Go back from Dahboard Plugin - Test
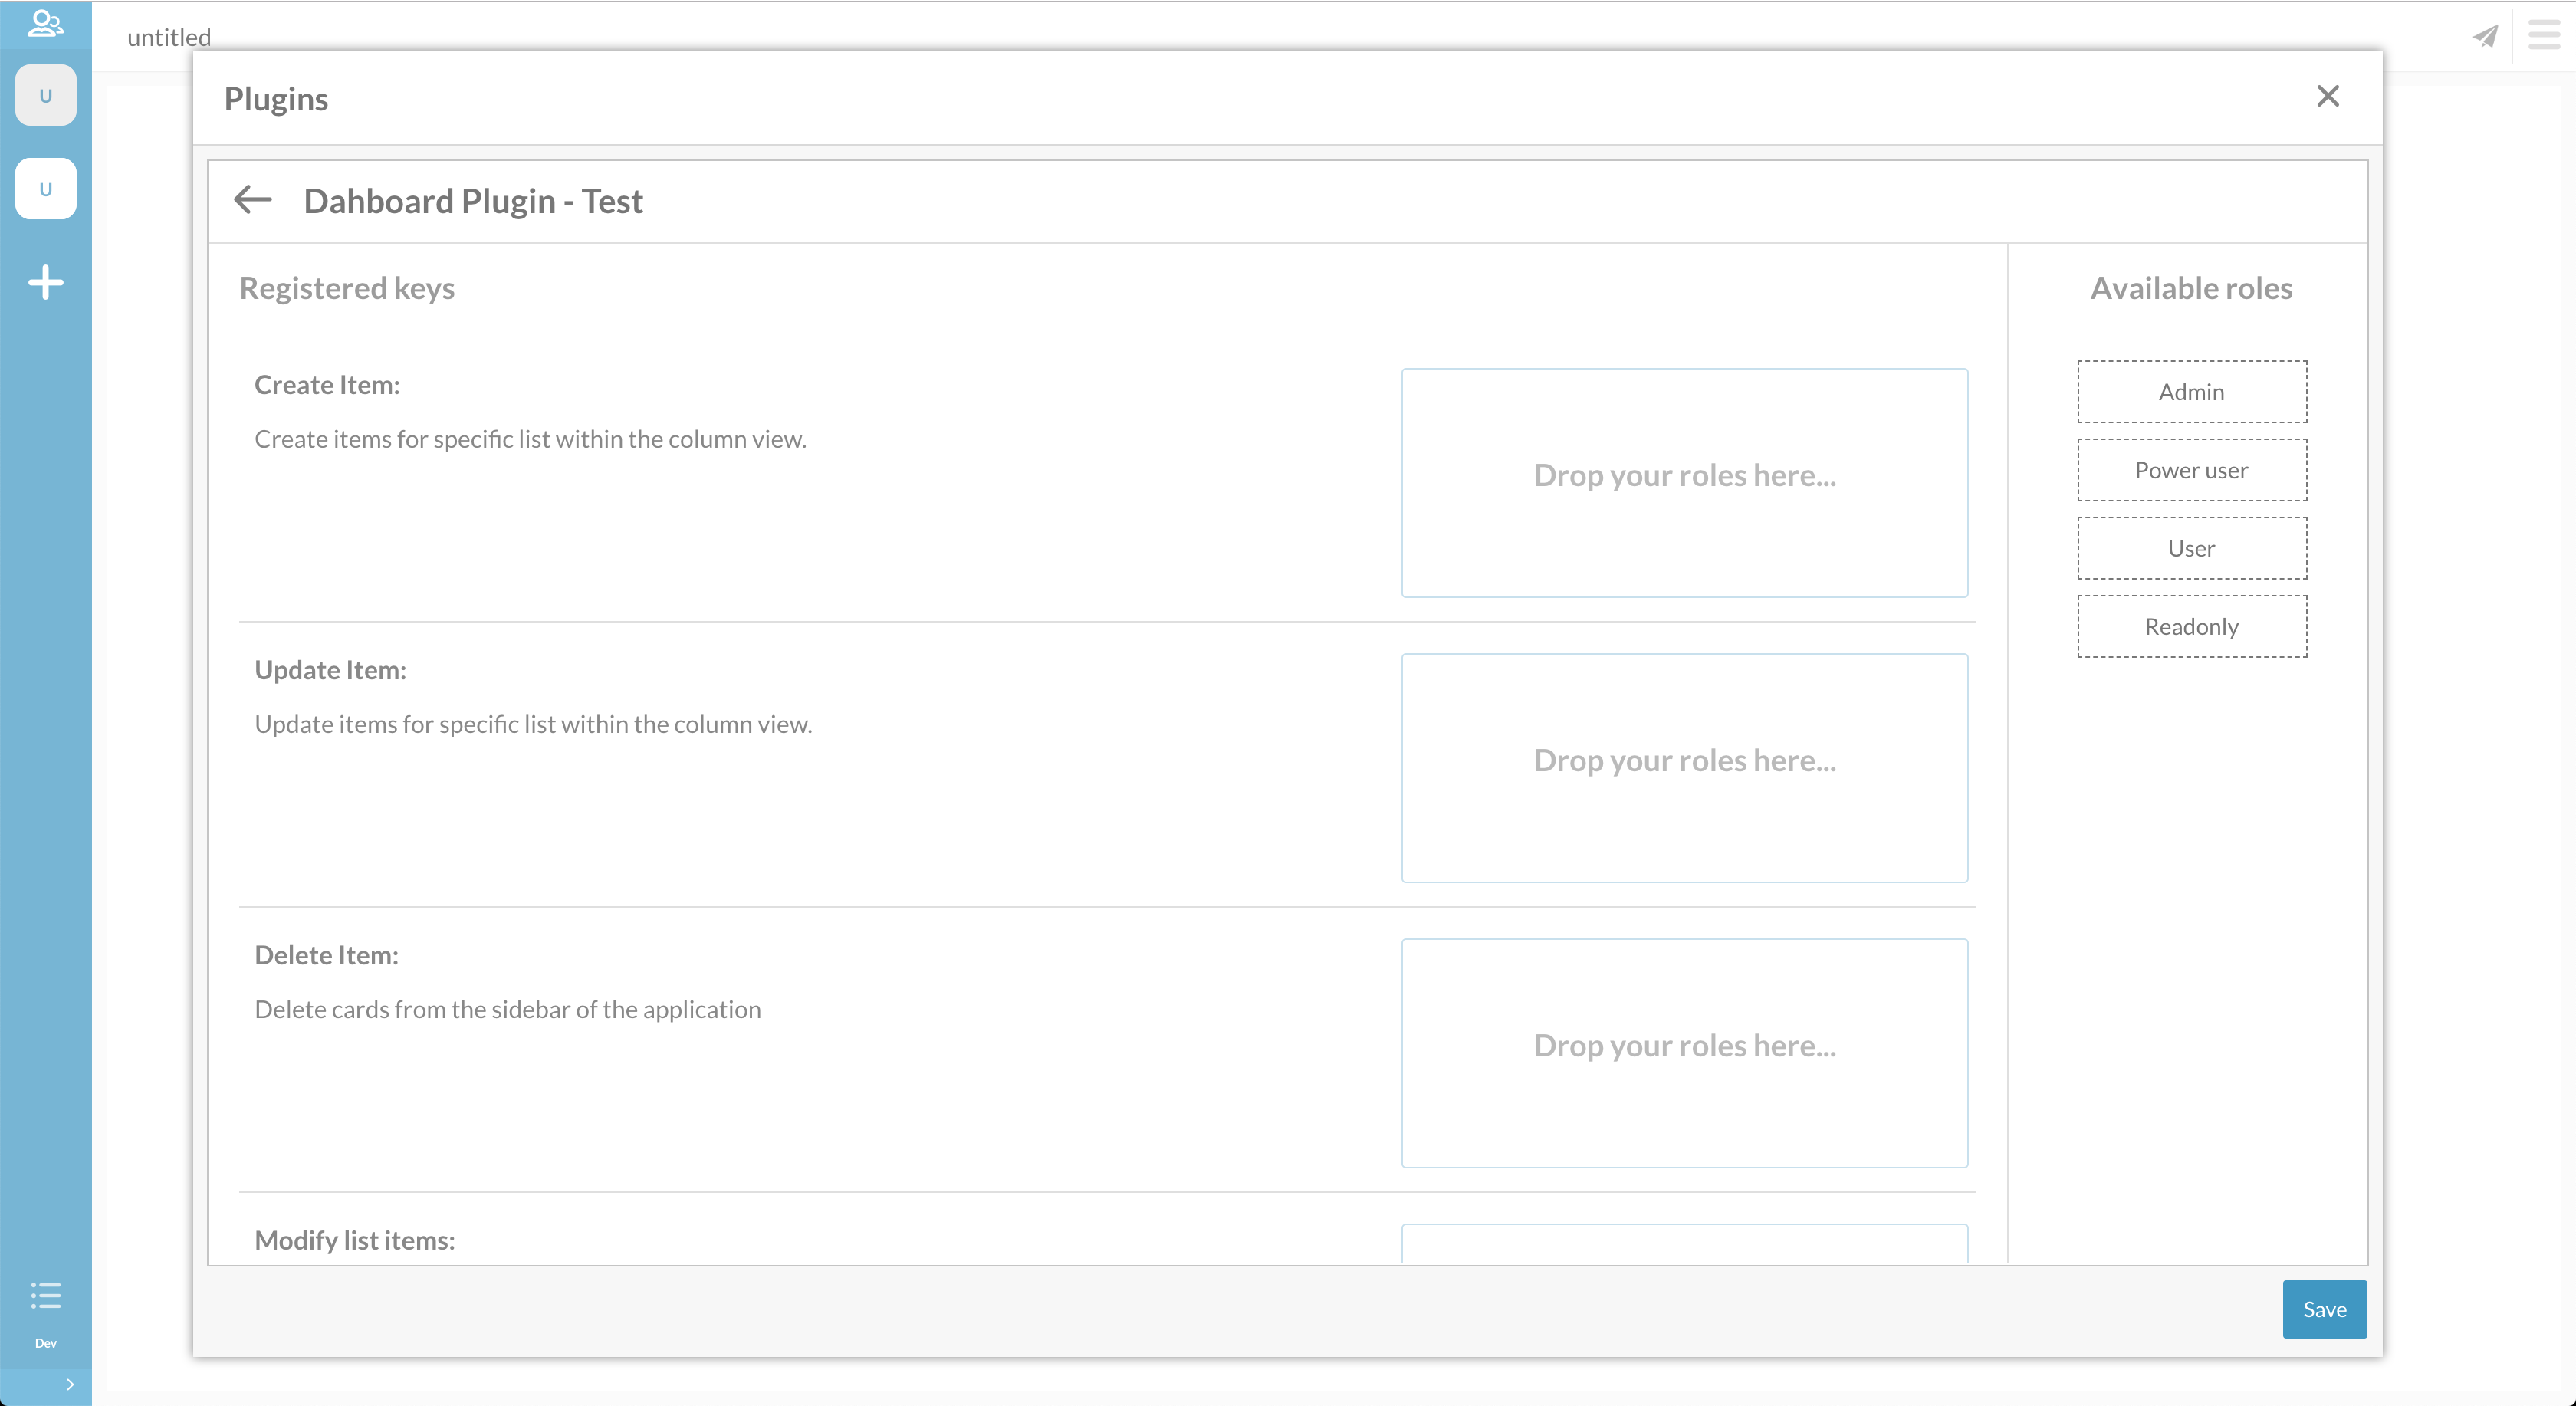This screenshot has width=2576, height=1406. pos(253,200)
